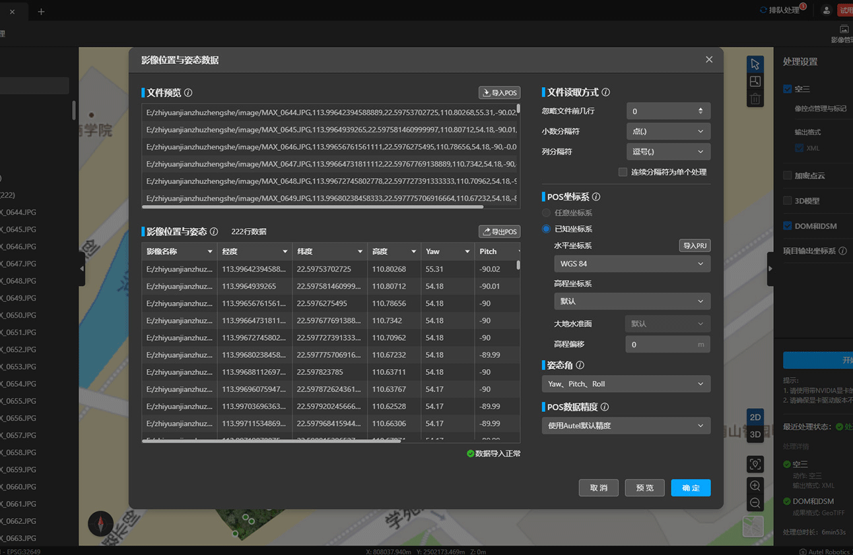
Task: Click the info icon next to POS坐标系
Action: point(596,197)
